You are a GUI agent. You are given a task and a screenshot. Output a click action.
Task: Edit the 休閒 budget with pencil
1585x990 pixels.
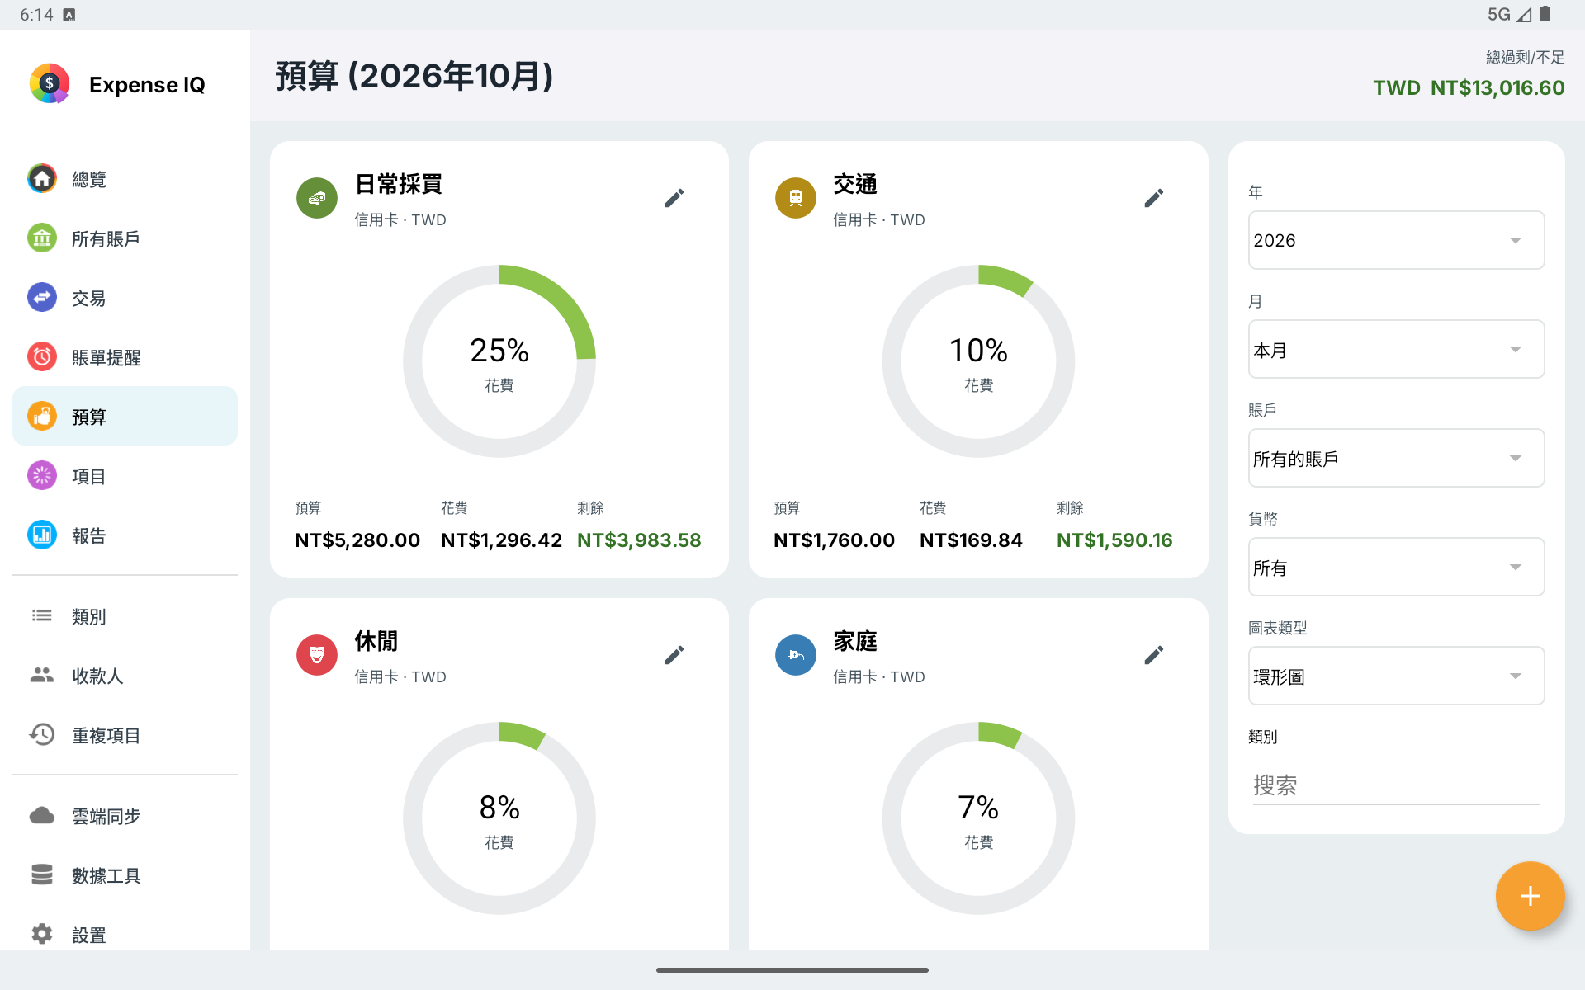(x=674, y=655)
